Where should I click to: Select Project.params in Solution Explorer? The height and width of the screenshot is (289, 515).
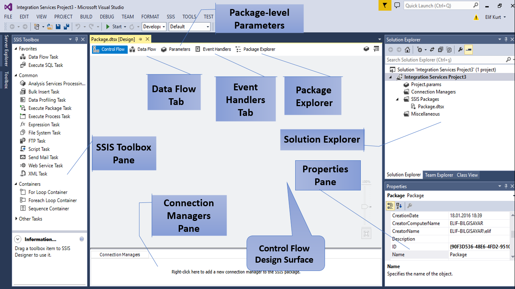(x=422, y=84)
